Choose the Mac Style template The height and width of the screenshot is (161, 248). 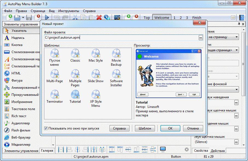coord(96,56)
